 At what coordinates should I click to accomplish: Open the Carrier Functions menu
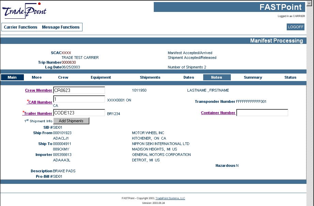[20, 27]
